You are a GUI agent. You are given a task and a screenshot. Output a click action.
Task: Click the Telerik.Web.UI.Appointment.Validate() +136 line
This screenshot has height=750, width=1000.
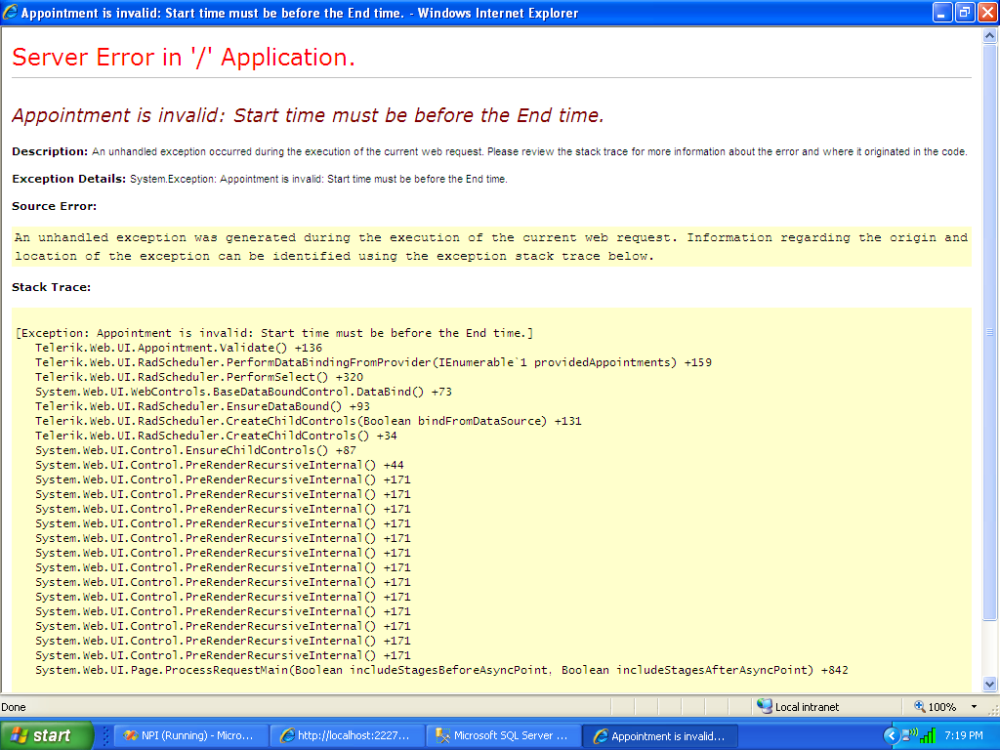179,348
